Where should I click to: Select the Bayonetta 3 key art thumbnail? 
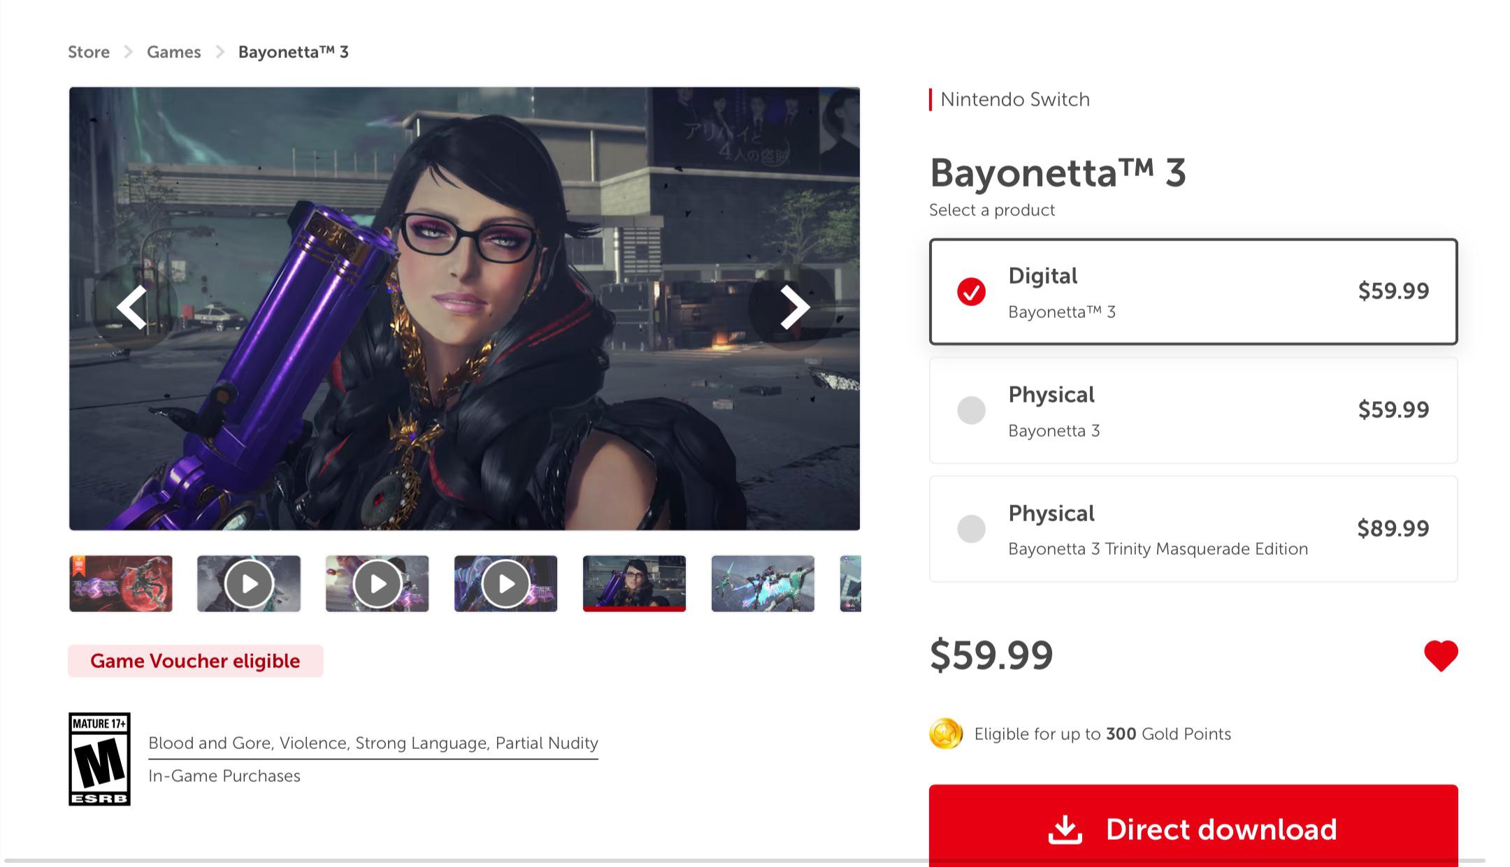[x=120, y=583]
